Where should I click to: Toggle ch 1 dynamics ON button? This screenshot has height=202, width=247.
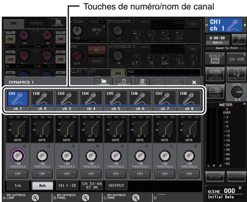pyautogui.click(x=17, y=174)
